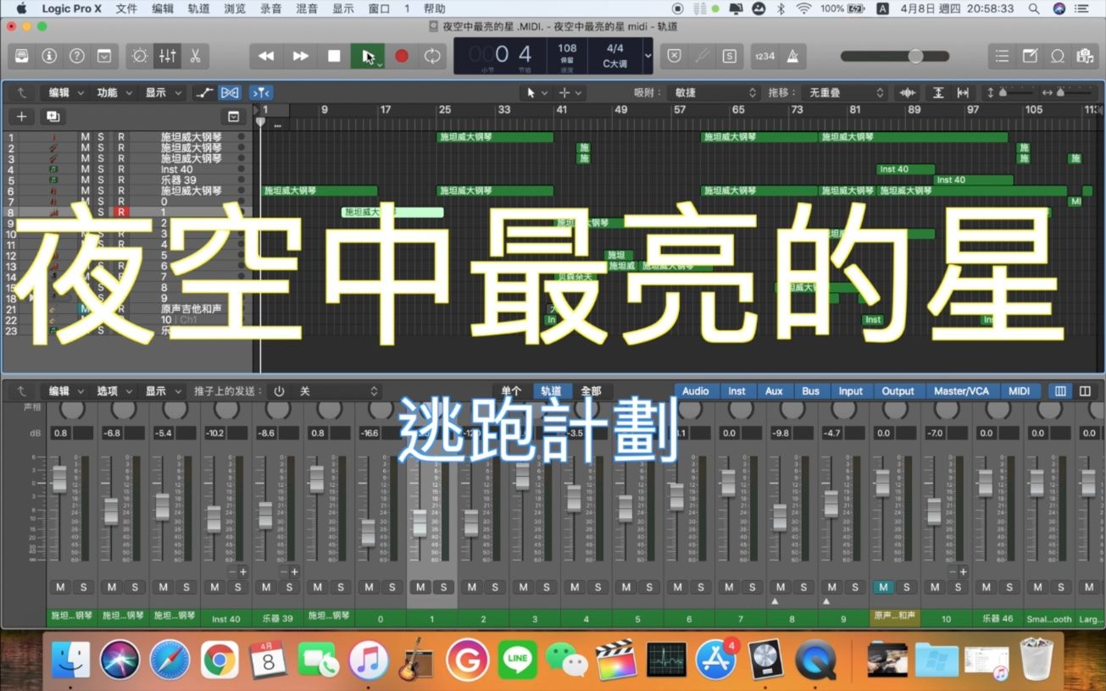Show Smart Controls dial icon
The width and height of the screenshot is (1106, 691).
[x=140, y=56]
